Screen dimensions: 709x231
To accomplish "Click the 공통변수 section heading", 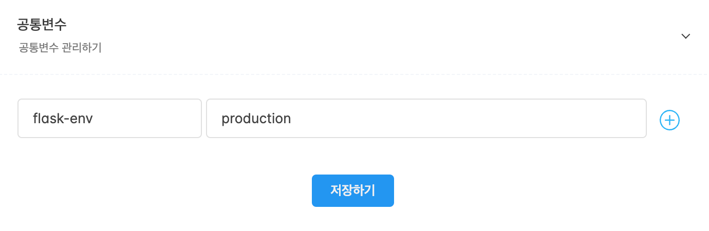I will 42,24.
